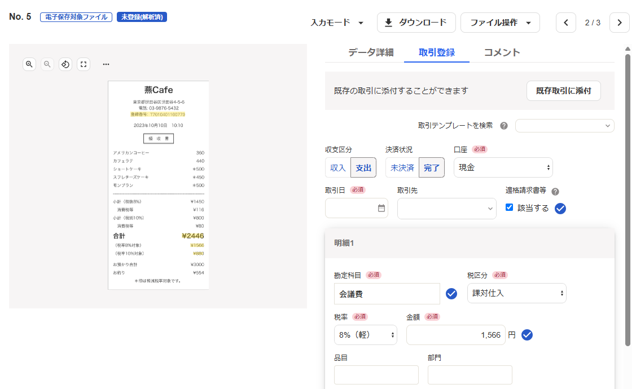Switch to the データ詳細 tab
636x389 pixels.
pos(371,52)
